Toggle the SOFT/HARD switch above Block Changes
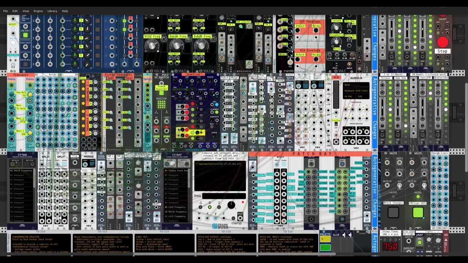The image size is (468, 263). pyautogui.click(x=400, y=186)
